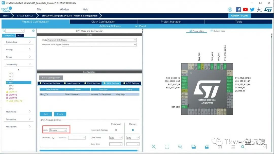Click Reset Configuration button

coord(51,78)
